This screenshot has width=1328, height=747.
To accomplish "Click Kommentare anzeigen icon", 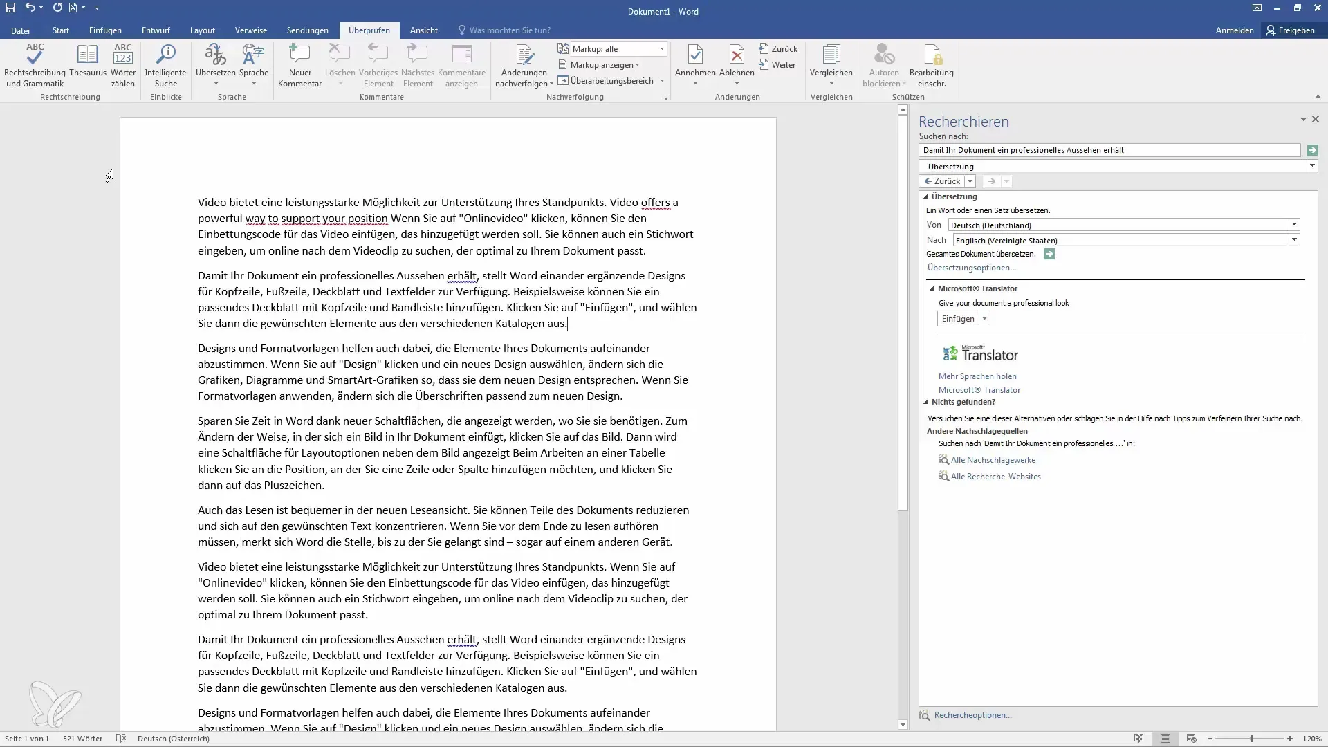I will (x=461, y=65).
